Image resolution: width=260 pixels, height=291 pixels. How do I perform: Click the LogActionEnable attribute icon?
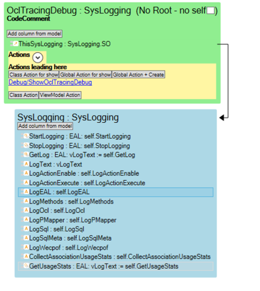pos(26,173)
